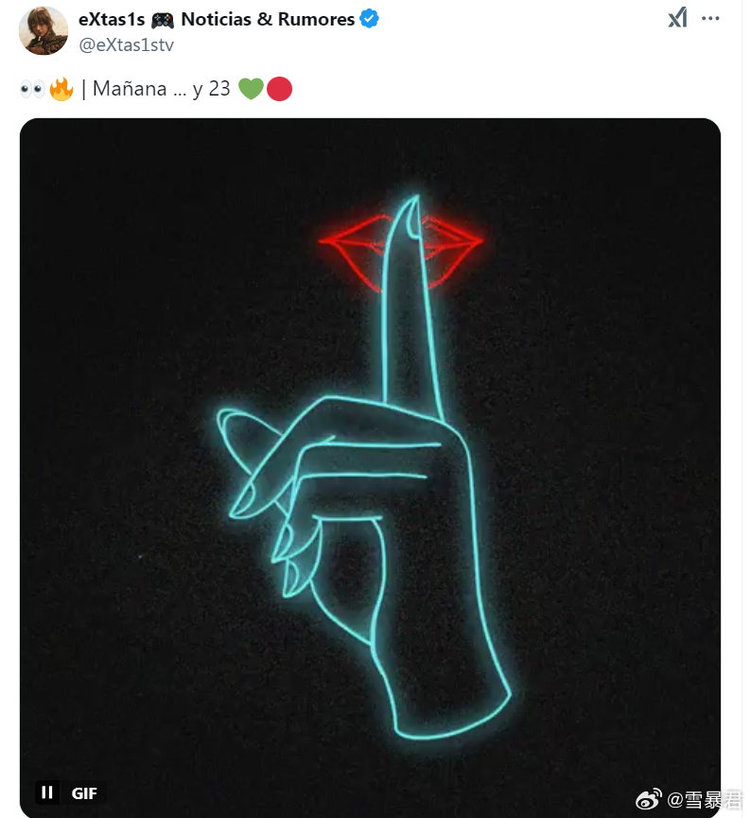
Task: Click the Weibo logo watermark
Action: pos(648,800)
